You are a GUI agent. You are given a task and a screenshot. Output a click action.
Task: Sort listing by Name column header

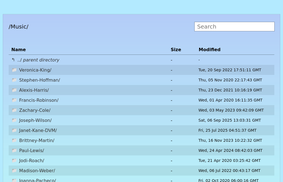click(18, 49)
